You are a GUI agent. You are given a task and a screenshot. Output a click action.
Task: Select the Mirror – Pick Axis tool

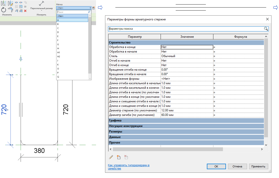4,3
